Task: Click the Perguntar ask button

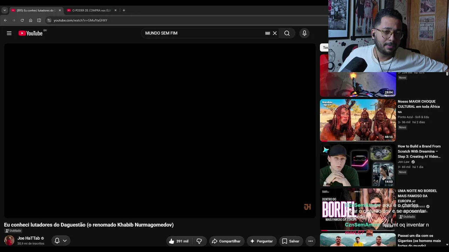Action: click(261, 241)
